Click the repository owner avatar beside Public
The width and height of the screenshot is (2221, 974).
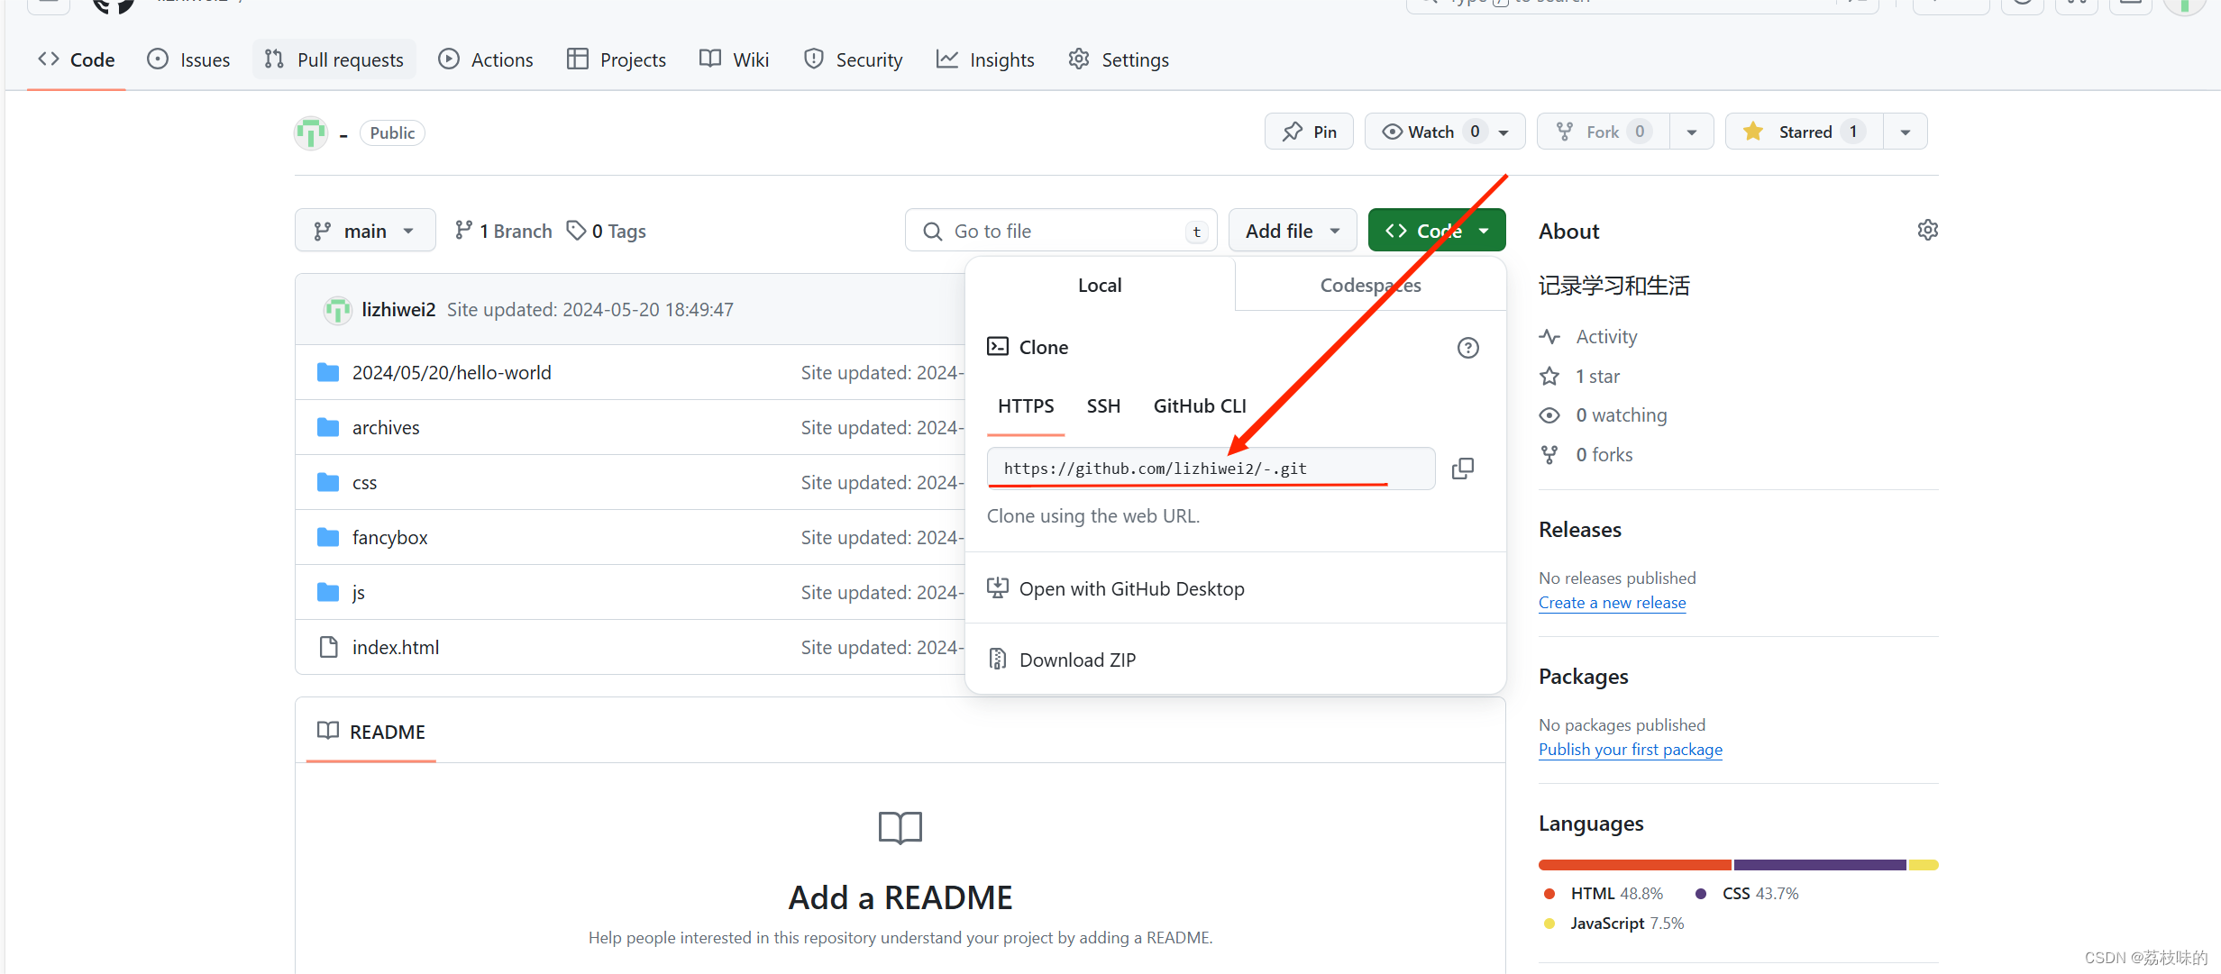click(x=311, y=133)
